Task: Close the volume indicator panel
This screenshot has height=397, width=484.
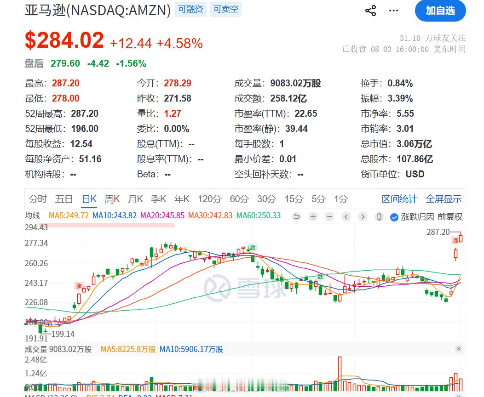Action: tap(459, 349)
